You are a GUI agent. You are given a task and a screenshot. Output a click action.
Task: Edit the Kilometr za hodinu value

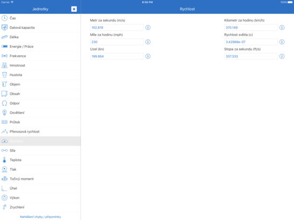pos(251,28)
